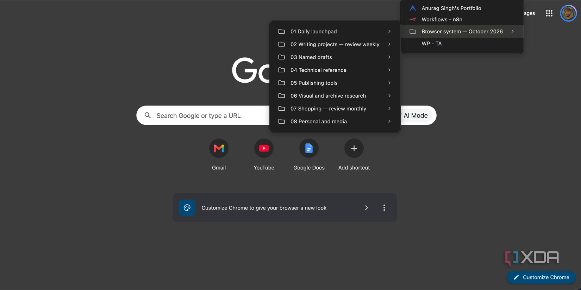Screen dimensions: 581x290
Task: Expand the 05 Publishing tools submenu arrow
Action: tap(389, 83)
